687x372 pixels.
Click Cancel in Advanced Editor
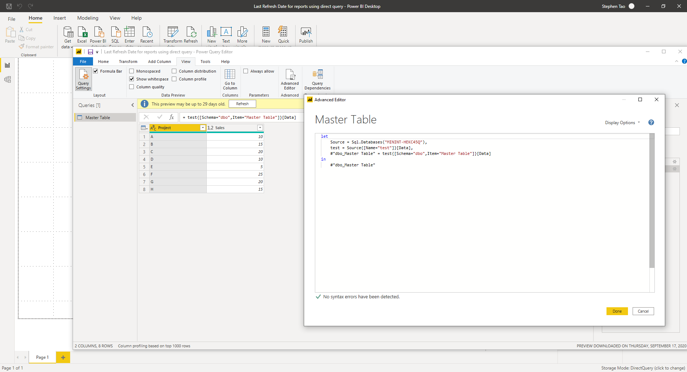click(643, 311)
